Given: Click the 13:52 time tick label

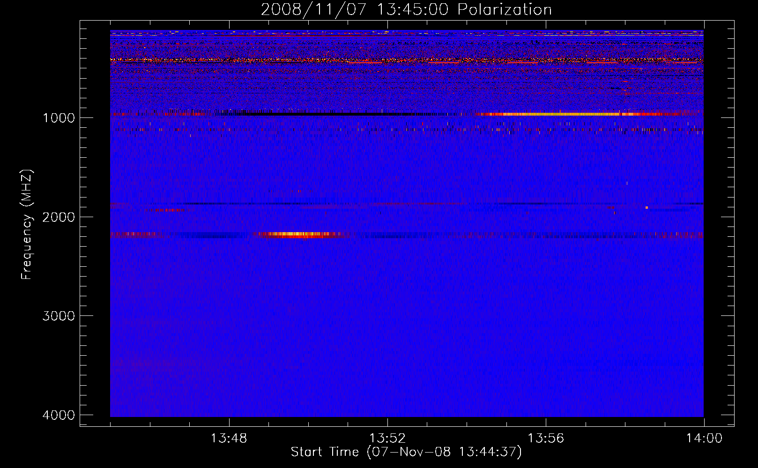Looking at the screenshot, I should [387, 439].
